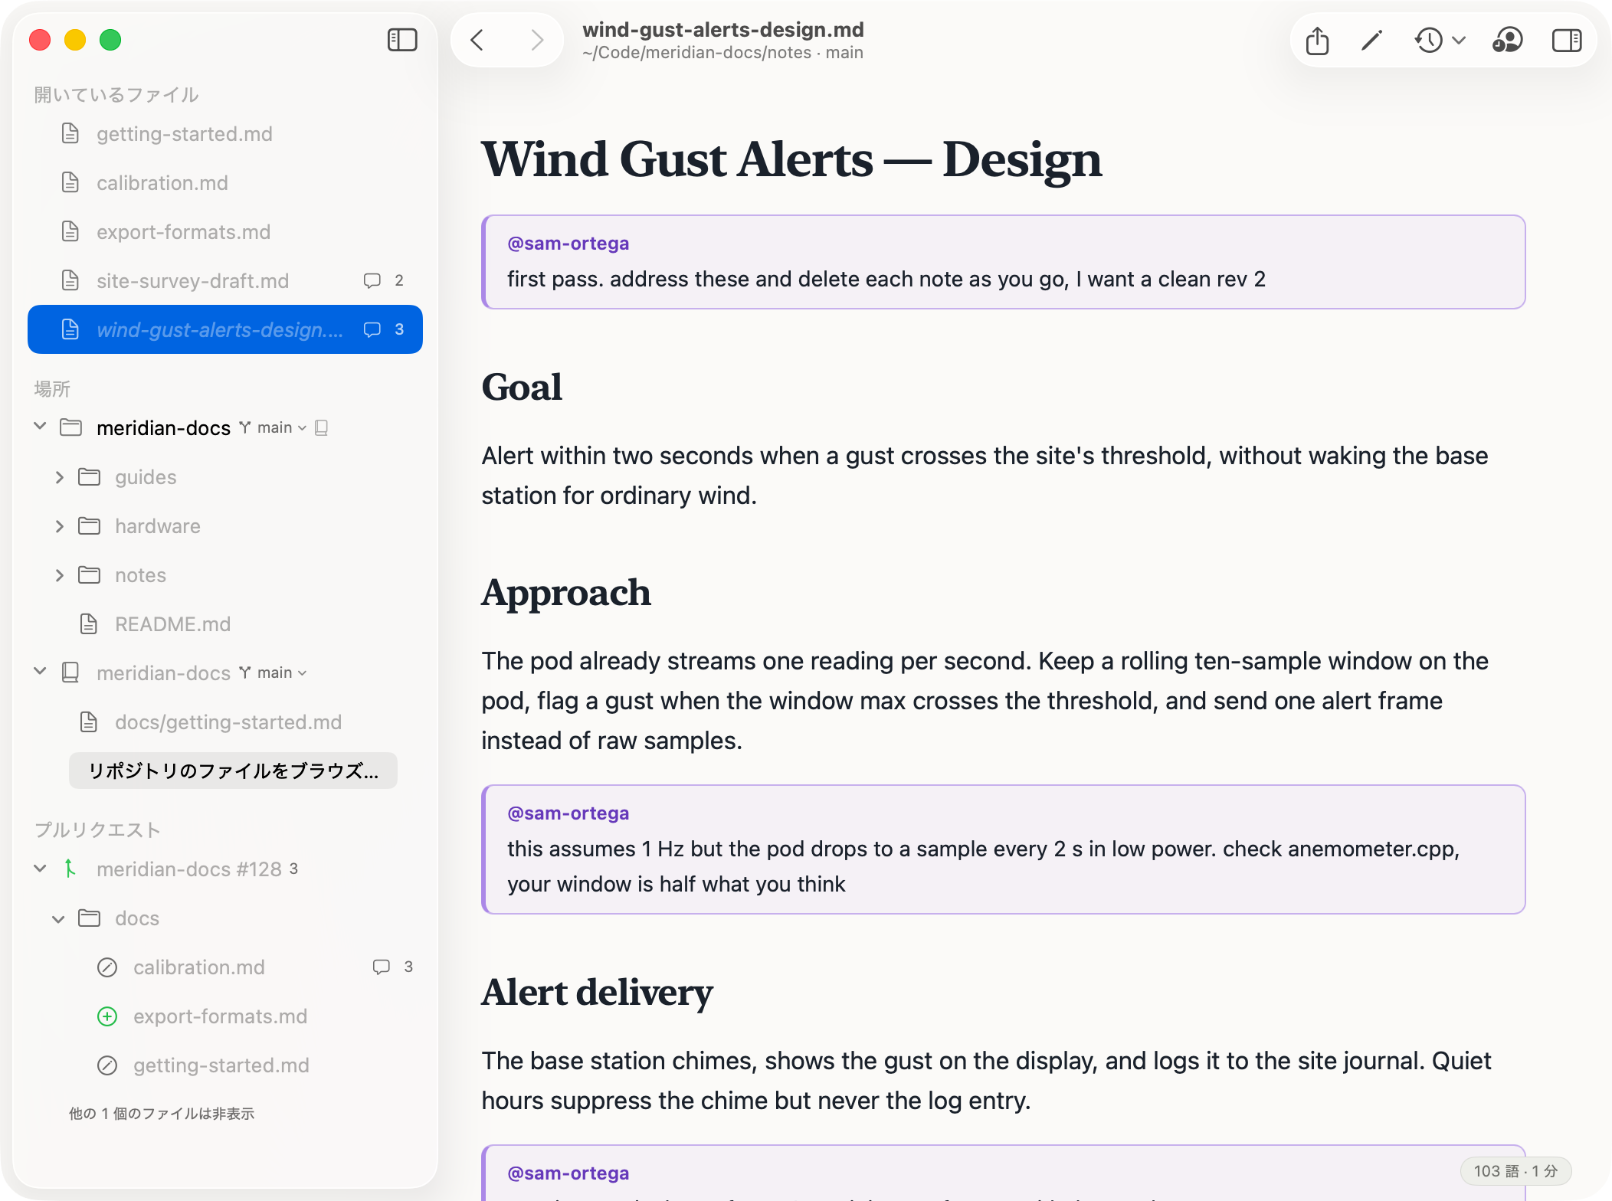The image size is (1612, 1201).
Task: Click repository icon beside folder branch selector
Action: (322, 427)
